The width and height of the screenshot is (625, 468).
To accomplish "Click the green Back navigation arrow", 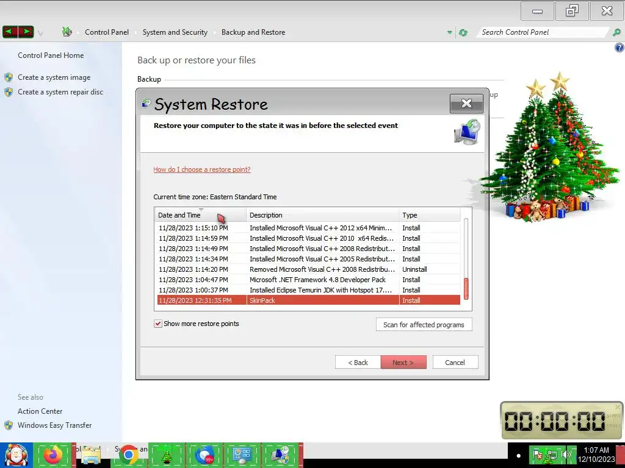I will pyautogui.click(x=10, y=32).
